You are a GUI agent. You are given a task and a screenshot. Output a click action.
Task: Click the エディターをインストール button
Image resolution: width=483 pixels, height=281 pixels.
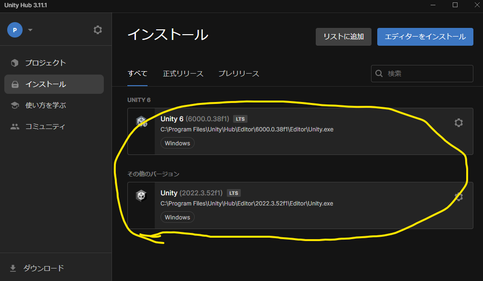(425, 36)
